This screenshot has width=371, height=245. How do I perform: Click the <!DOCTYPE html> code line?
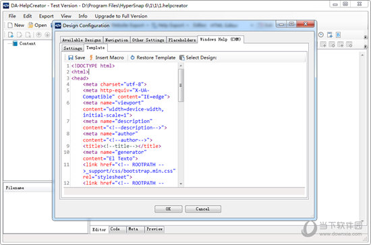click(93, 66)
